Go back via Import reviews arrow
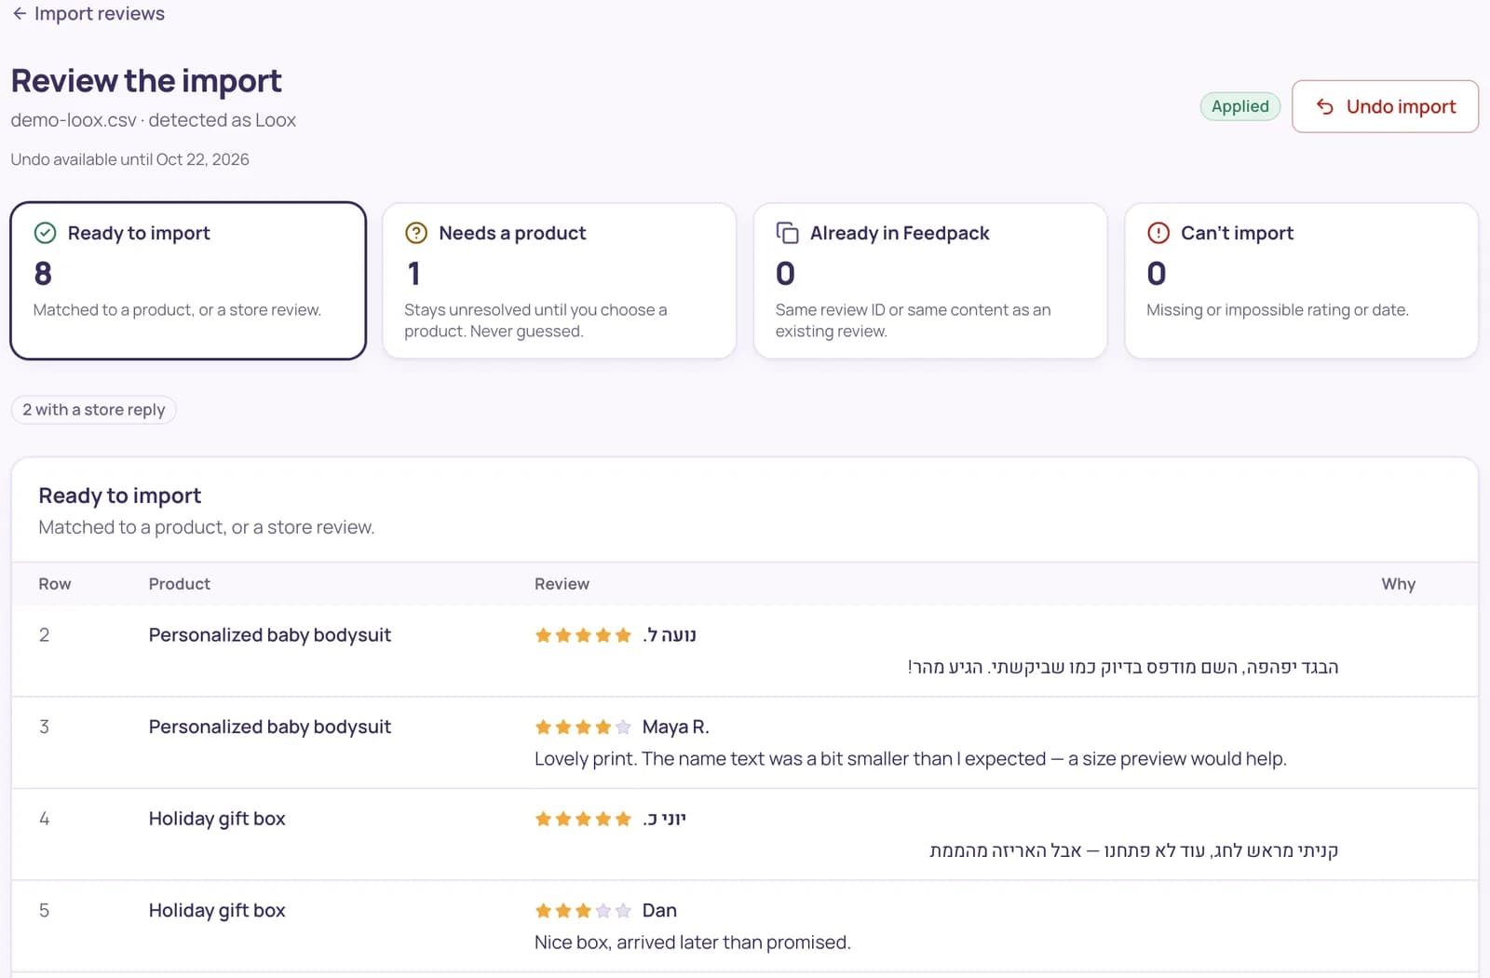This screenshot has height=978, width=1490. [20, 14]
